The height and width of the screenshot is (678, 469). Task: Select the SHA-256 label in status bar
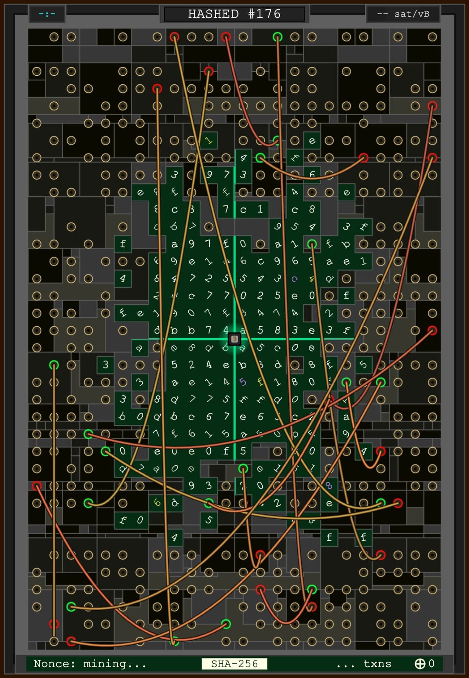coord(234,663)
